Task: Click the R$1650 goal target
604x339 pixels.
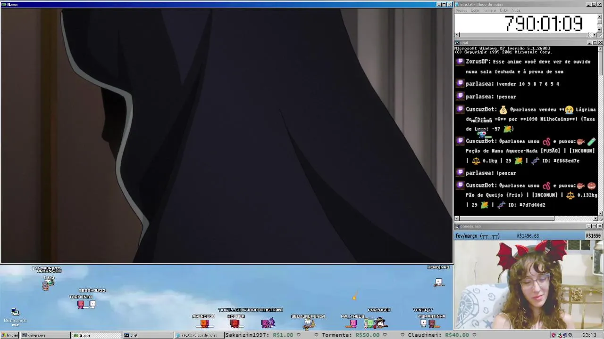Action: click(x=593, y=236)
